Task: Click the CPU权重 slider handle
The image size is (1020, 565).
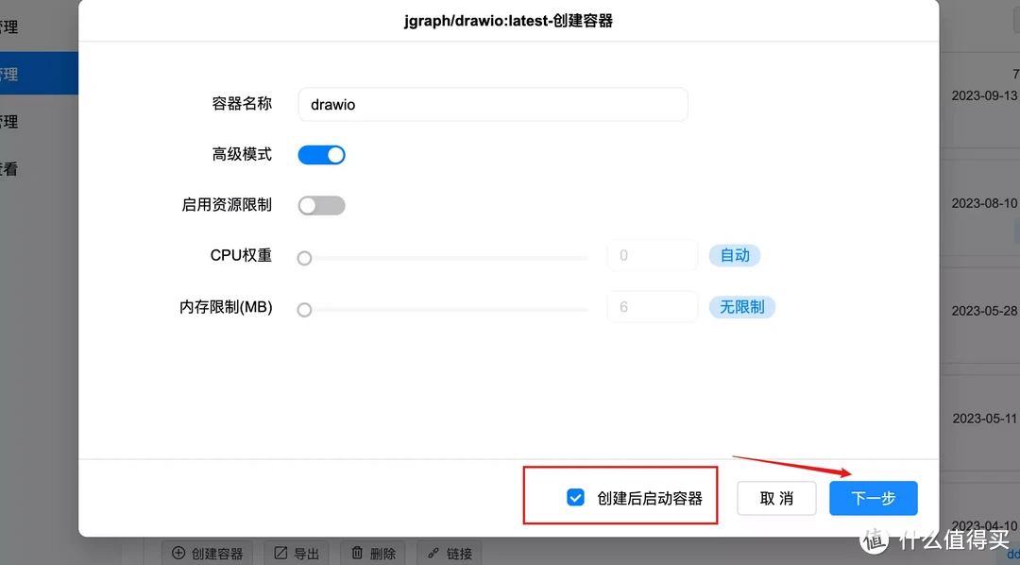Action: tap(304, 259)
